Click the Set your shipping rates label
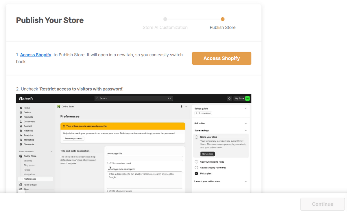Image resolution: width=347 pixels, height=214 pixels. (x=212, y=162)
